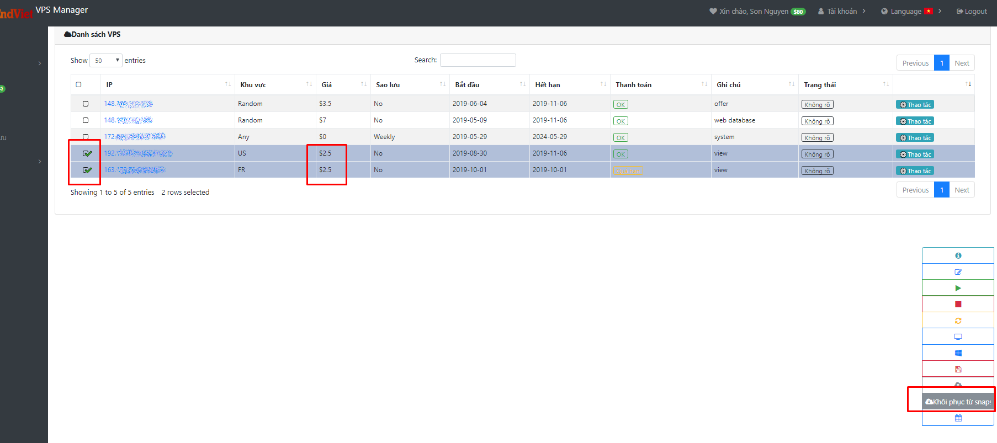Click the orange restart refresh icon
This screenshot has width=997, height=443.
958,321
